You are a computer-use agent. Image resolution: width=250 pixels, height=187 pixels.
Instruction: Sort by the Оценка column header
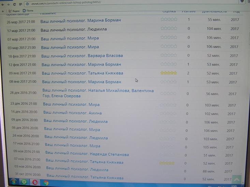point(169,12)
